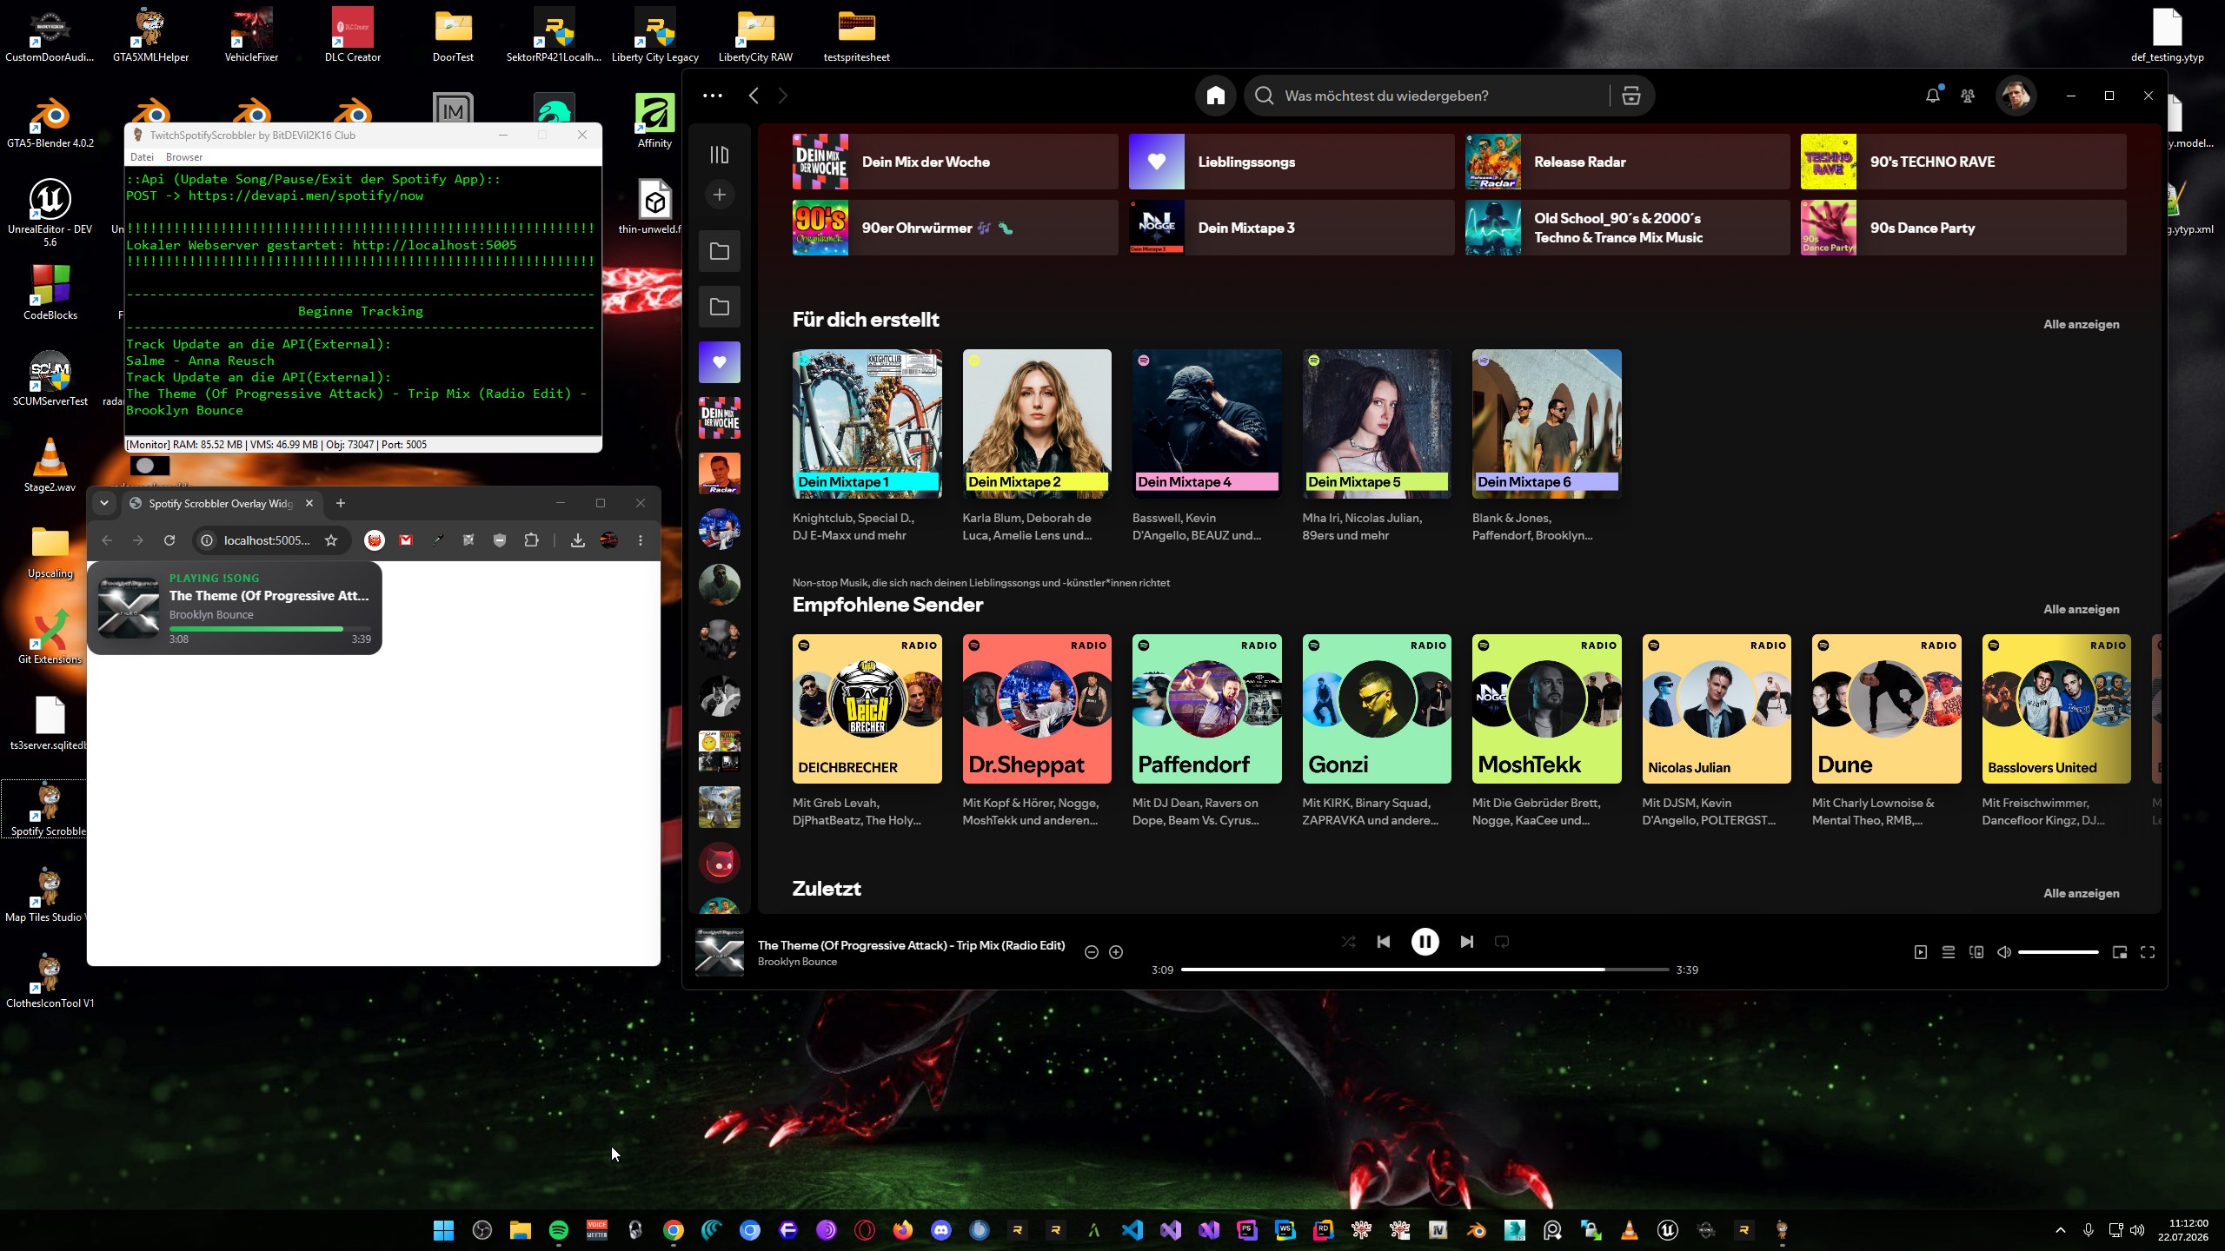Open Dein Mixtape 1 card
Viewport: 2225px width, 1251px height.
(x=867, y=446)
